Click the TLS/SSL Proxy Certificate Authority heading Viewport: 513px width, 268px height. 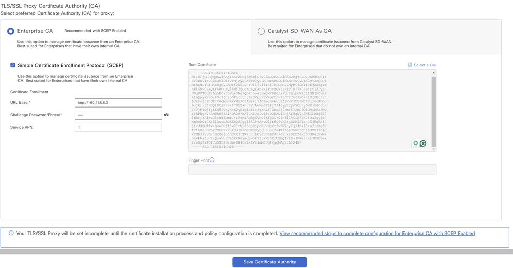click(50, 6)
